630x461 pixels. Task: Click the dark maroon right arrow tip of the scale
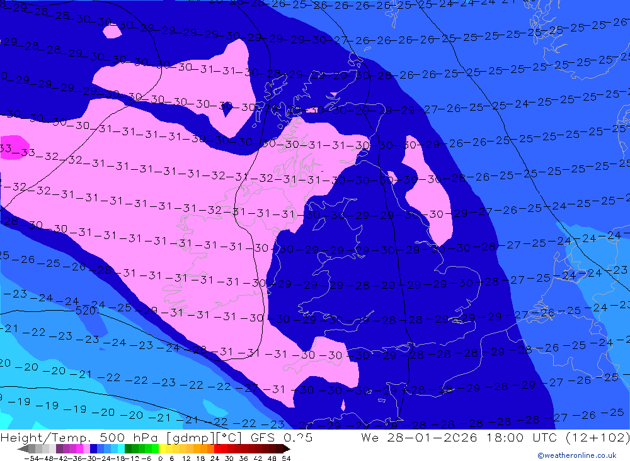coord(287,448)
